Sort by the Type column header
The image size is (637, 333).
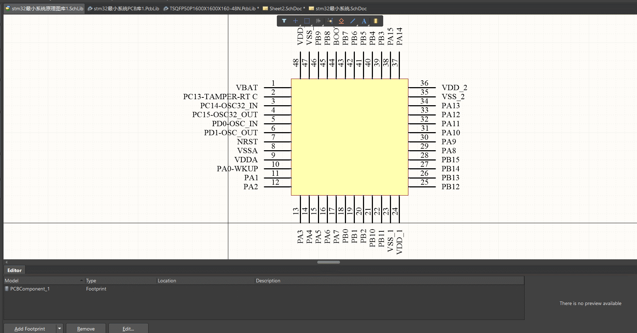click(x=121, y=281)
